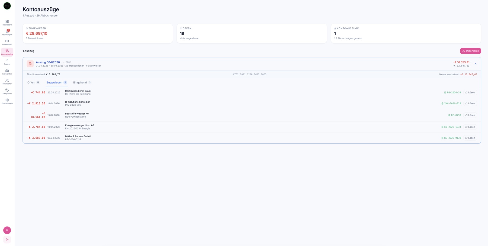Open the user avatar U
The height and width of the screenshot is (246, 488).
click(7, 230)
